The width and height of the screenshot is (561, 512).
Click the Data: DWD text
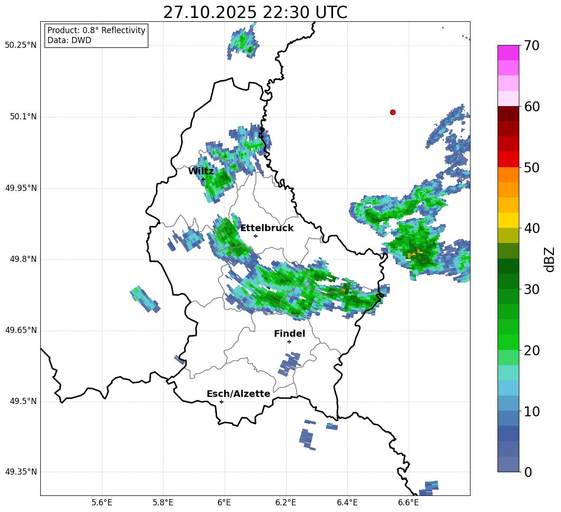tap(69, 40)
